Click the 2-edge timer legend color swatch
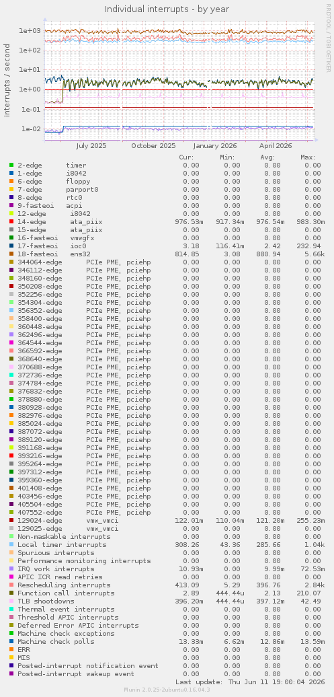Image resolution: width=334 pixels, height=697 pixels. pyautogui.click(x=11, y=166)
